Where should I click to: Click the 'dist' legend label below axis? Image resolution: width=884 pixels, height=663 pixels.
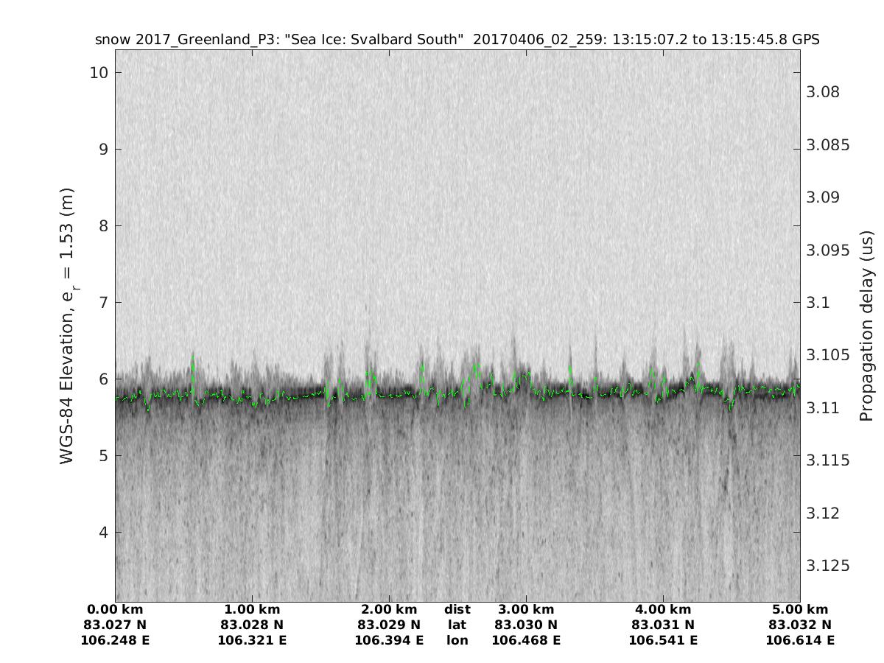point(457,610)
